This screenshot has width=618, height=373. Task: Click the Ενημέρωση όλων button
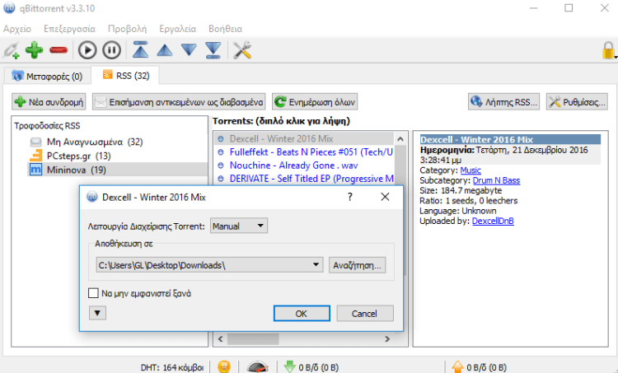tap(315, 102)
